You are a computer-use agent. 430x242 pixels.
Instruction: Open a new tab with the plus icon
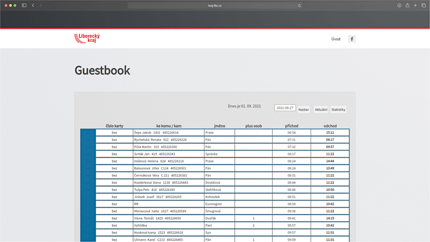(415, 5)
